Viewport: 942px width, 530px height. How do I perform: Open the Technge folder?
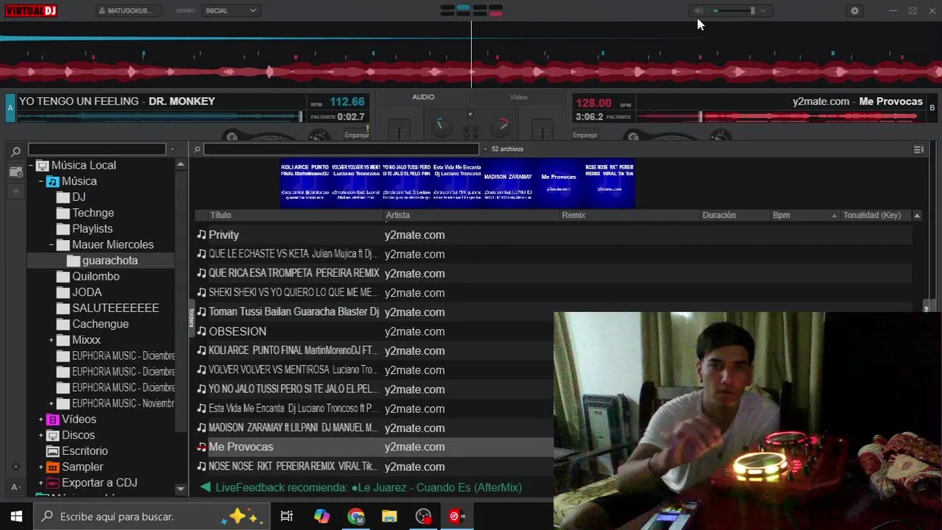(93, 213)
